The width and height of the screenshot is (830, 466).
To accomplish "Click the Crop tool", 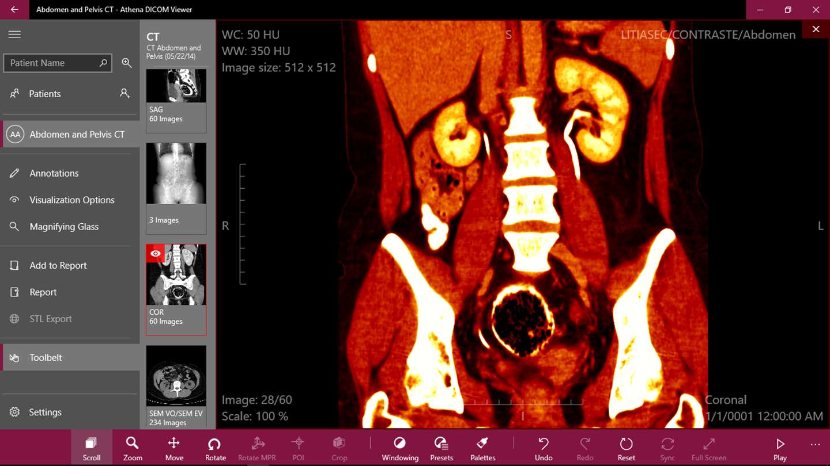I will [339, 448].
